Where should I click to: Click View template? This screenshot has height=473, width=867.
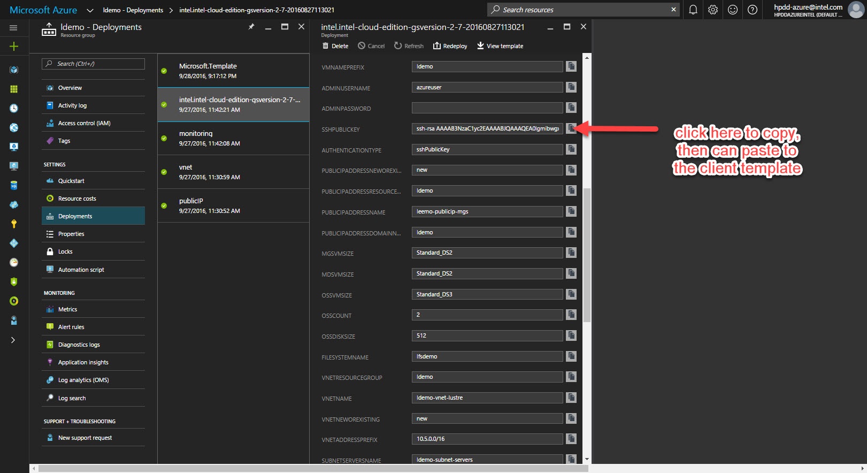500,46
